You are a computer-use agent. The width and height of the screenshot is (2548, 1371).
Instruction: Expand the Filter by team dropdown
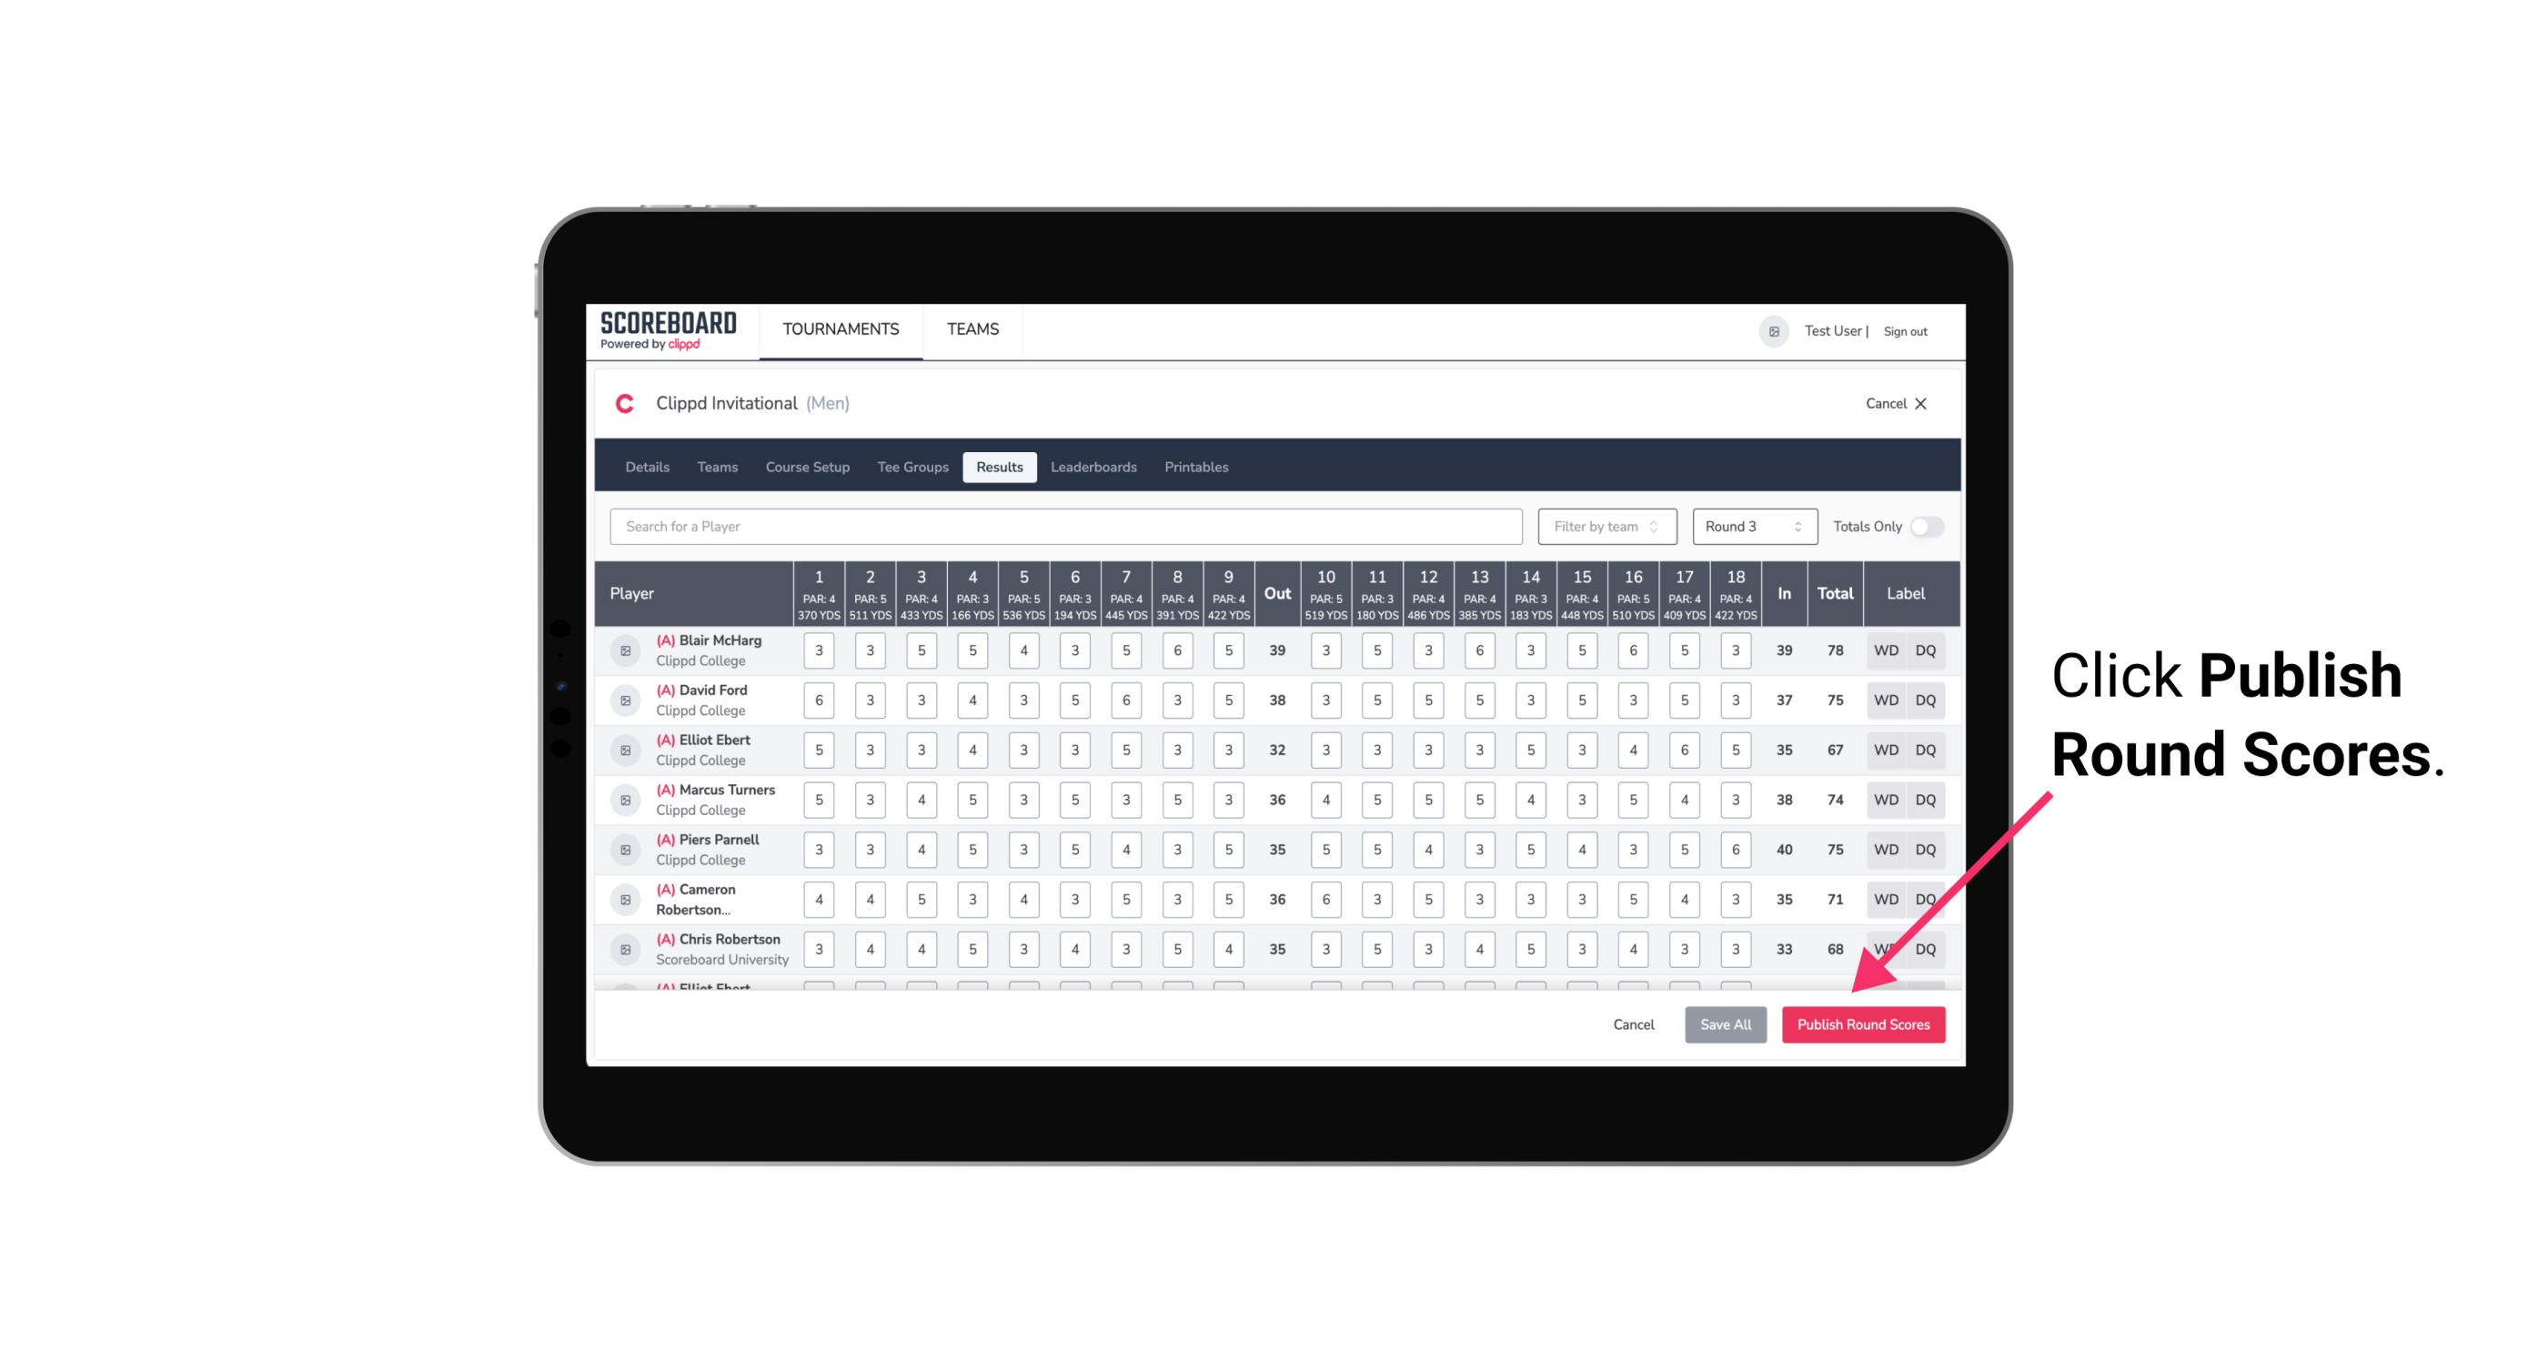pos(1605,525)
